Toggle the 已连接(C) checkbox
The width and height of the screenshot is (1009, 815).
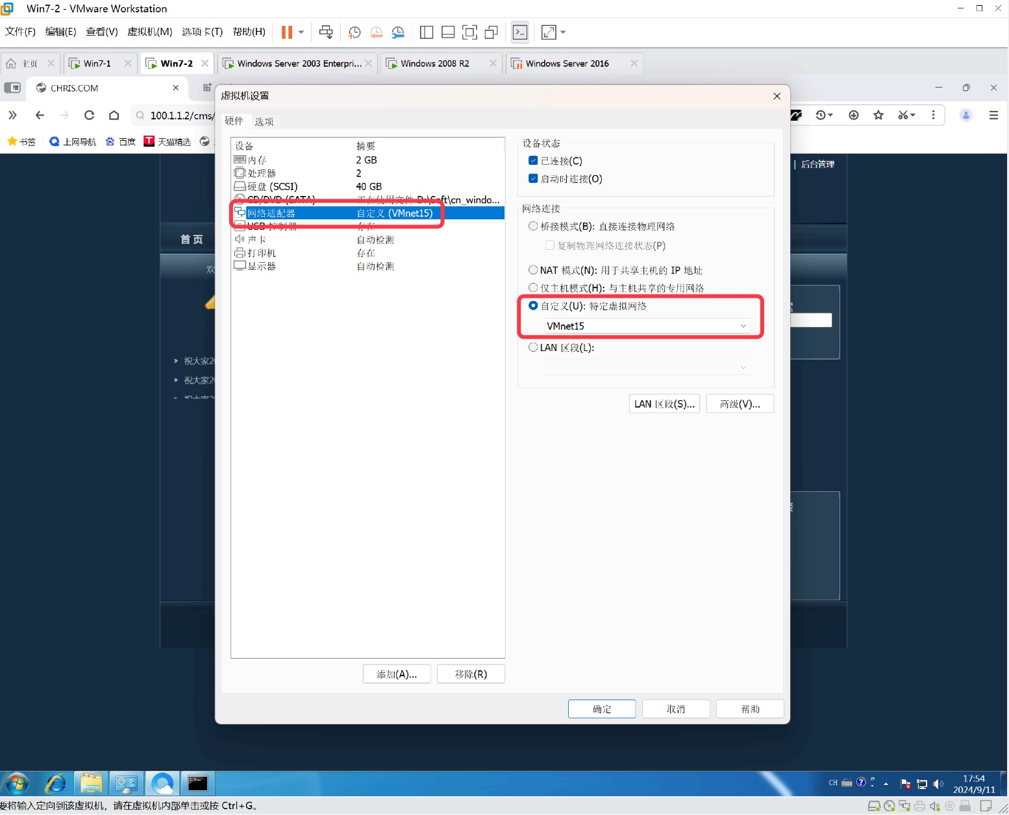point(533,161)
